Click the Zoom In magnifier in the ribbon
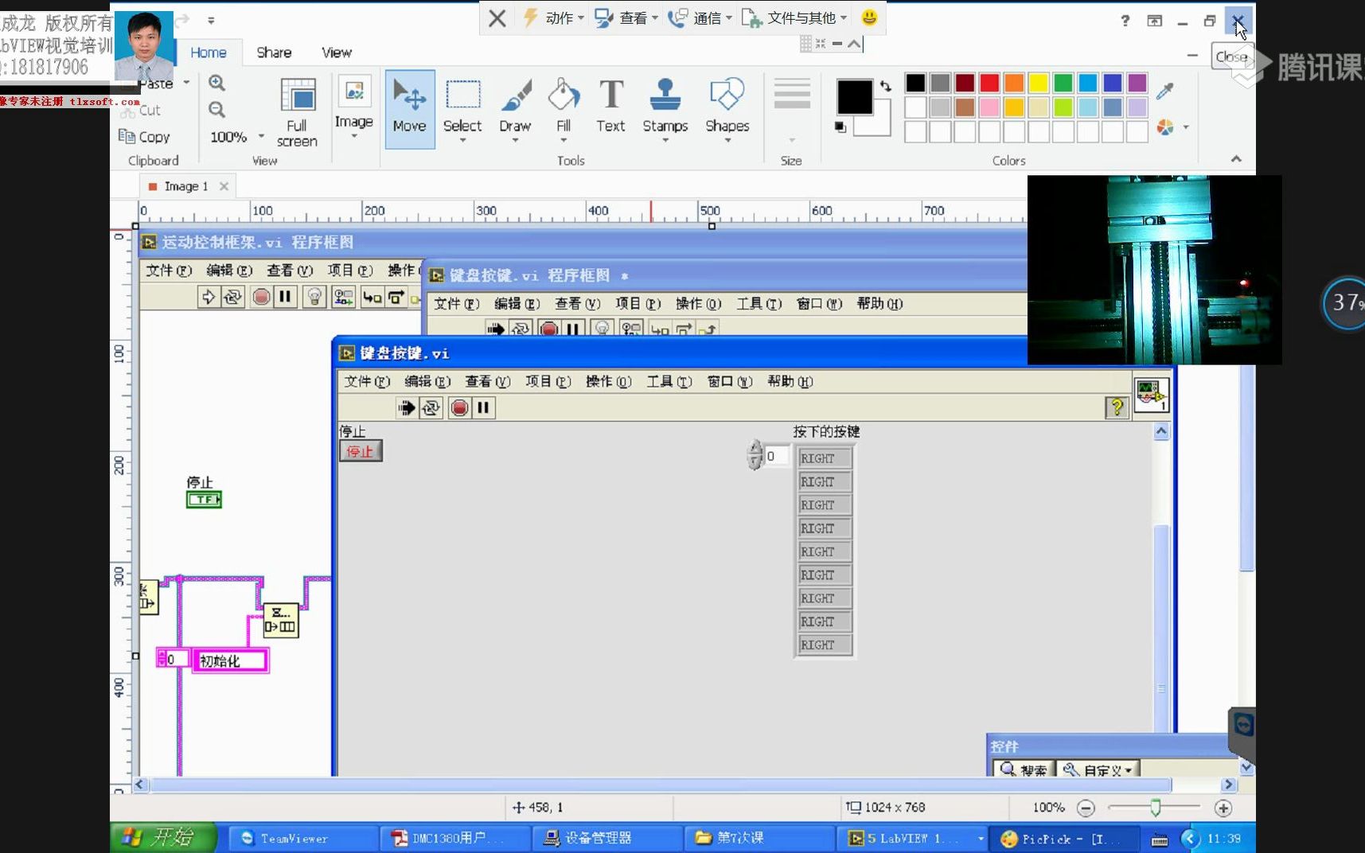The image size is (1365, 853). [x=216, y=82]
